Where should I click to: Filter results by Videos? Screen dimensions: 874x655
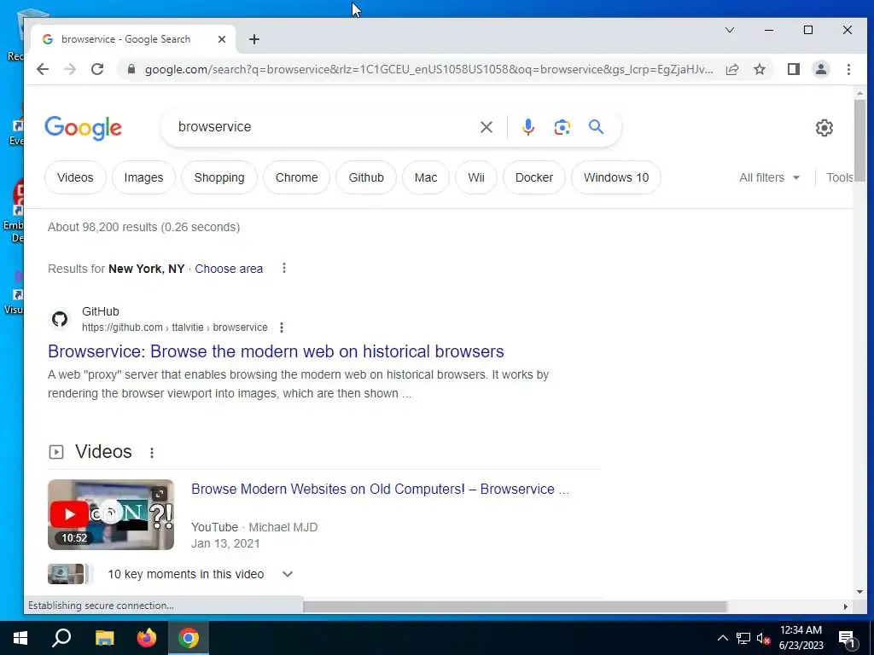(x=75, y=177)
